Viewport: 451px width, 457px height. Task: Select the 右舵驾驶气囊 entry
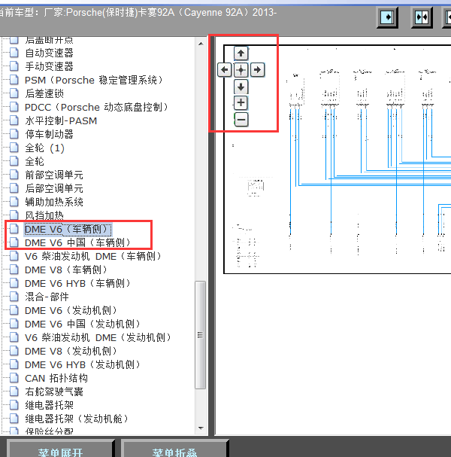[54, 392]
